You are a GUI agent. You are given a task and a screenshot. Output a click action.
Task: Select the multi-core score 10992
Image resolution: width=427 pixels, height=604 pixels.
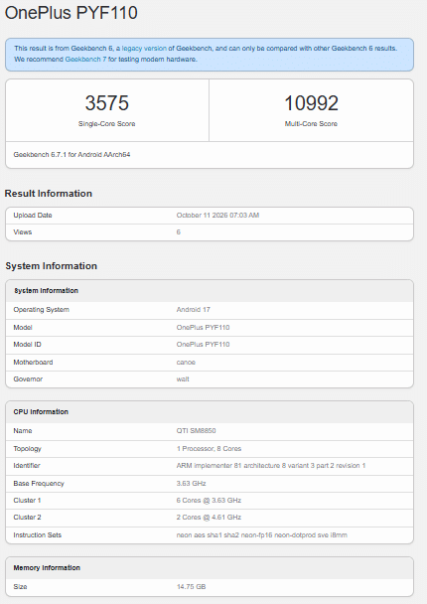coord(311,103)
